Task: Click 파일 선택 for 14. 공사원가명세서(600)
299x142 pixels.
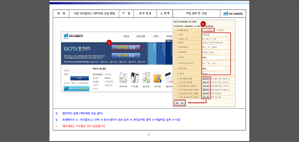Action: [x=206, y=93]
